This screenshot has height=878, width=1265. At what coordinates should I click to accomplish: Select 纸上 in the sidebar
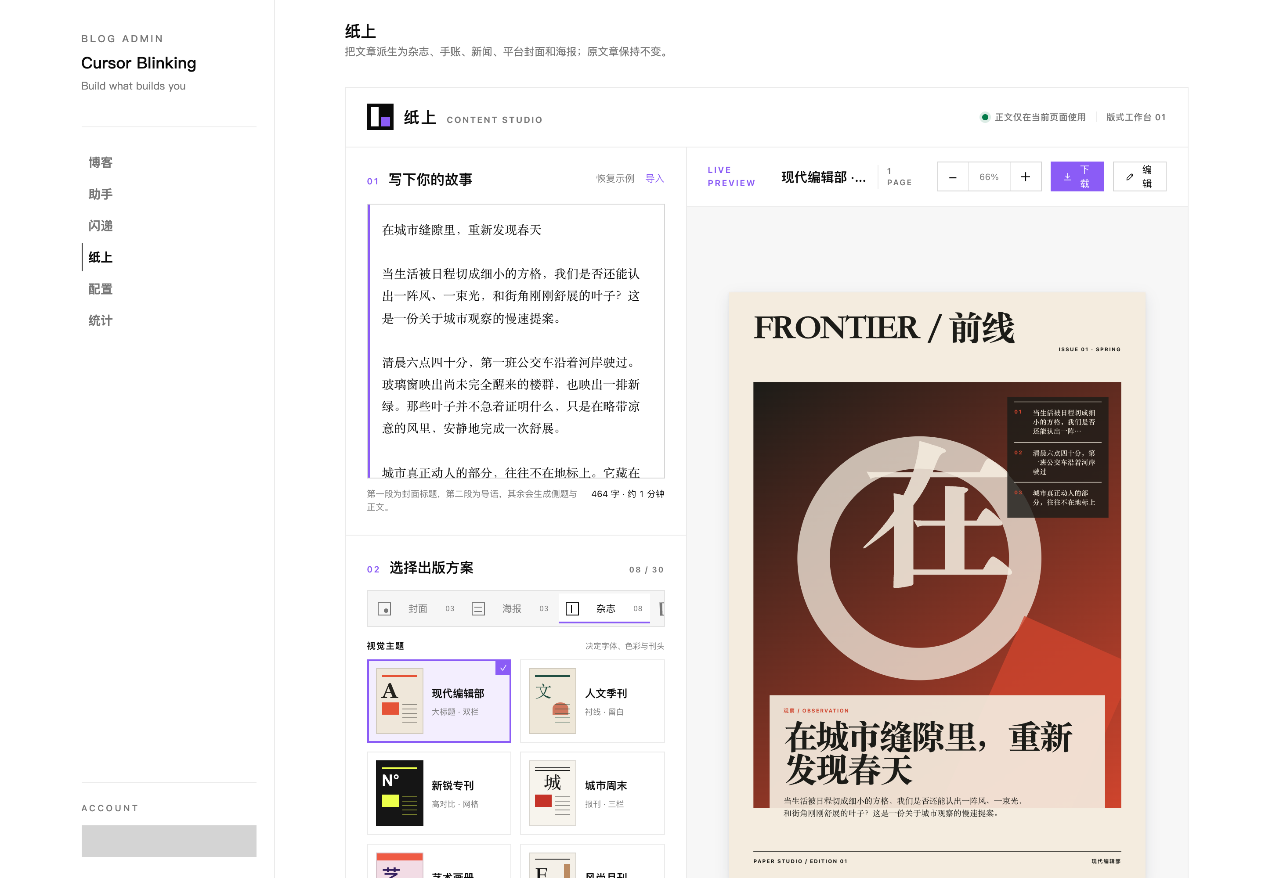(x=100, y=257)
